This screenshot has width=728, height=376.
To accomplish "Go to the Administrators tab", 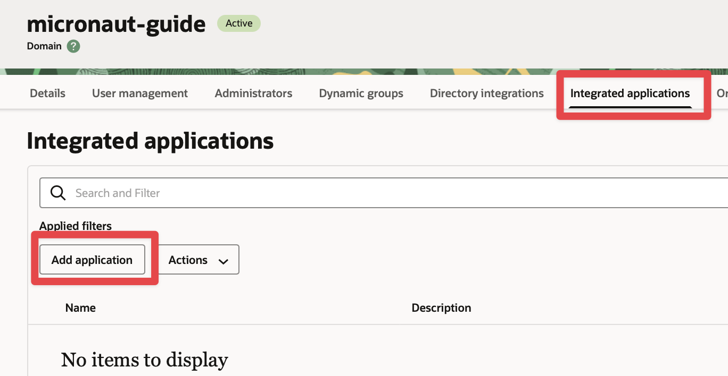I will click(x=253, y=93).
